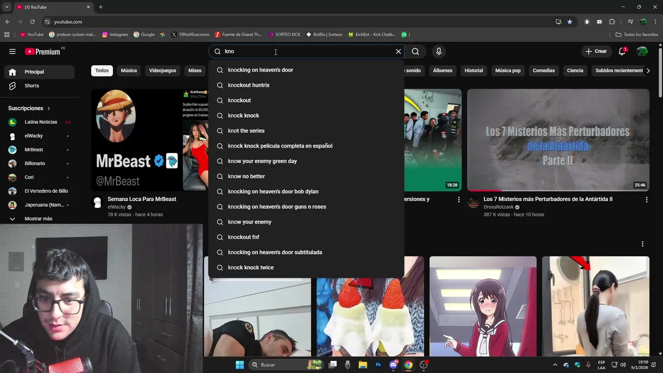Click inside the search field containing 'kno'
This screenshot has width=663, height=373.
[306, 51]
